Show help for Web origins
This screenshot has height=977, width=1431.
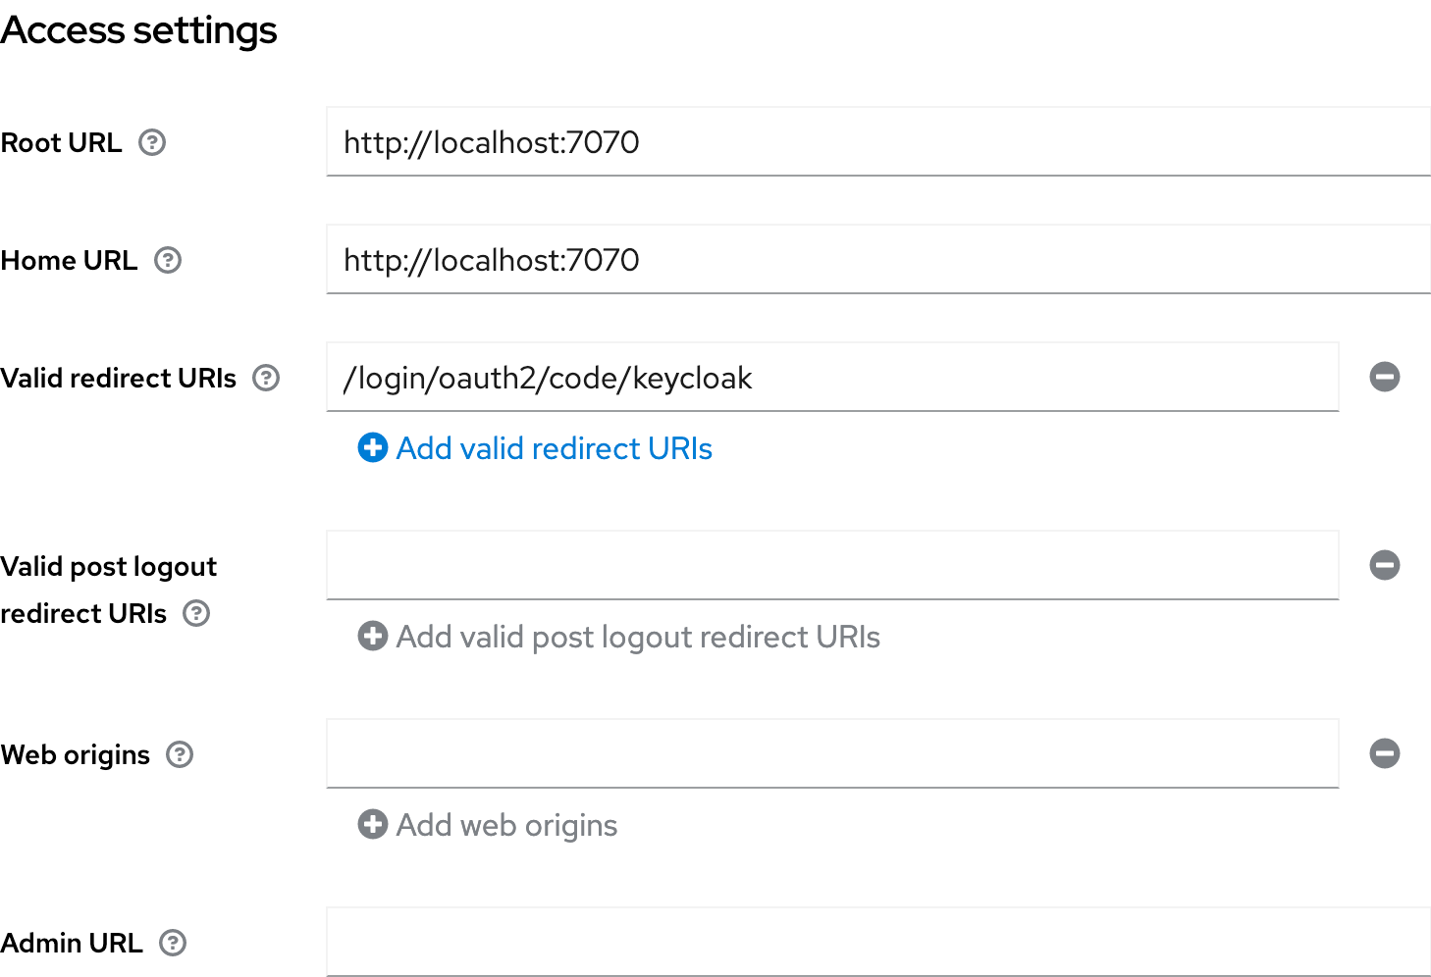[x=180, y=755]
